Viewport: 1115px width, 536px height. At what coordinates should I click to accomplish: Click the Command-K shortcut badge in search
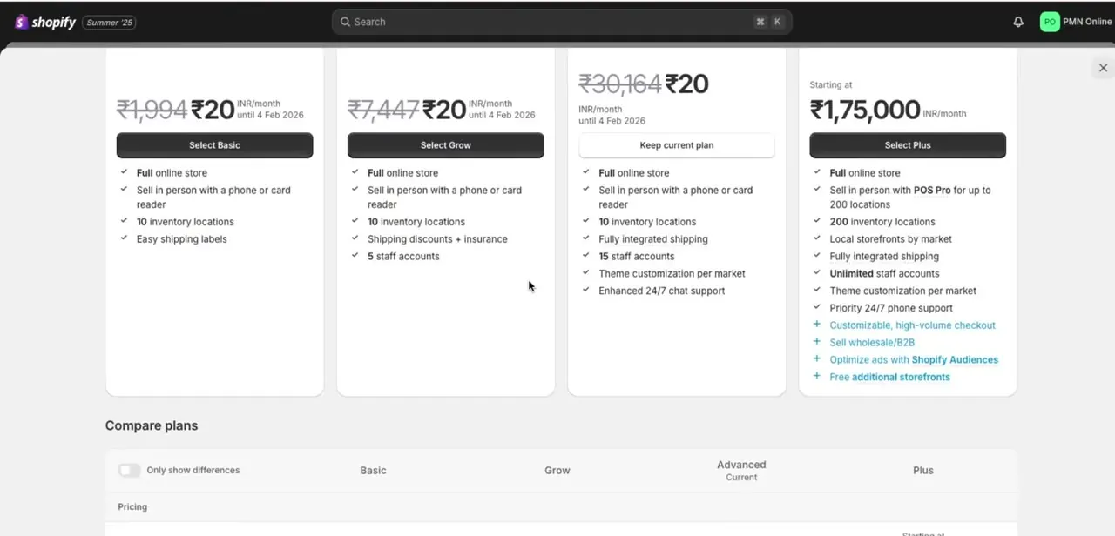769,22
